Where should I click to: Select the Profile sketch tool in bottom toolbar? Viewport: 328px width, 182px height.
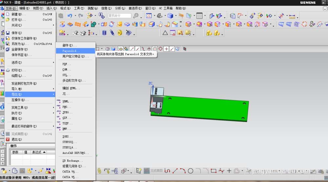[x=167, y=171]
